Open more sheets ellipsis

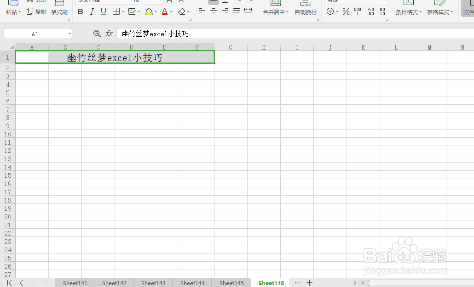tap(297, 283)
